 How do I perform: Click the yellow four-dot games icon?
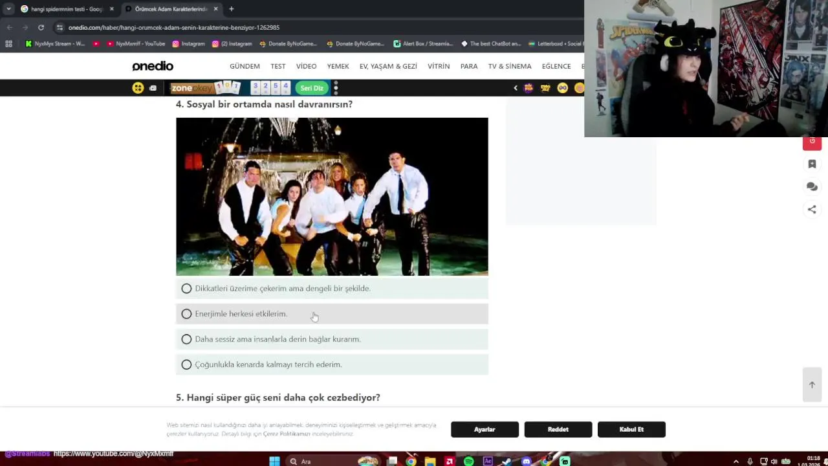click(138, 88)
